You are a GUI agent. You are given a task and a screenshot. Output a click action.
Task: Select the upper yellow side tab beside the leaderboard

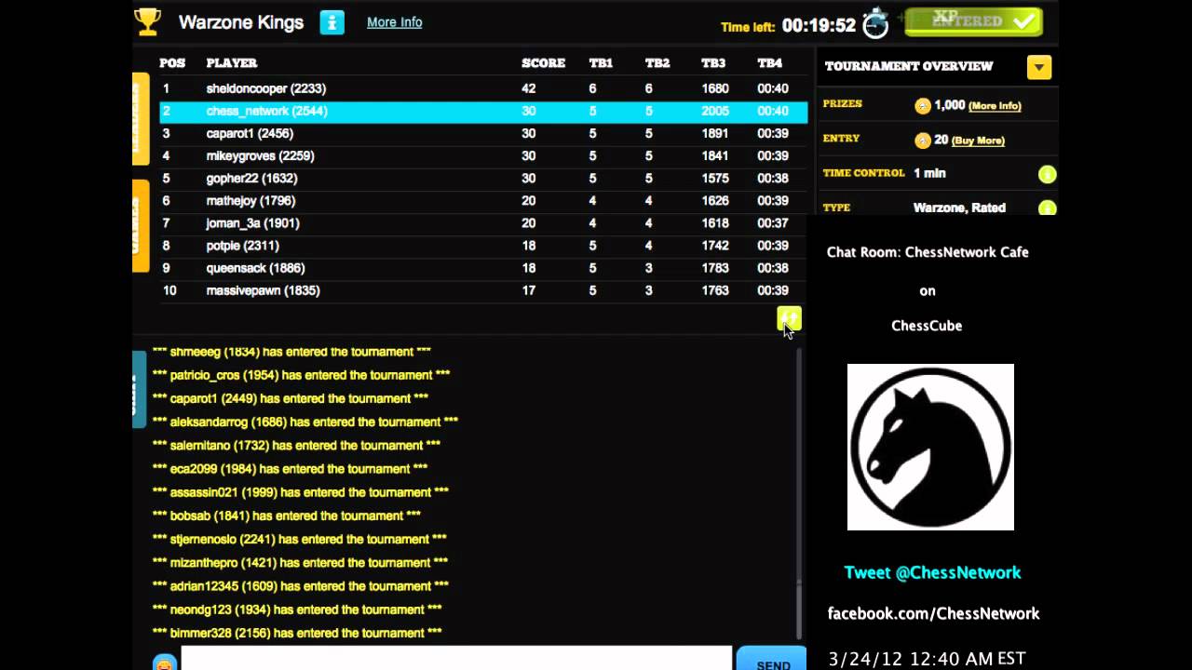141,119
